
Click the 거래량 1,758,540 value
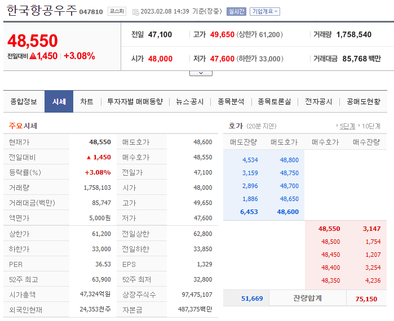(x=354, y=34)
